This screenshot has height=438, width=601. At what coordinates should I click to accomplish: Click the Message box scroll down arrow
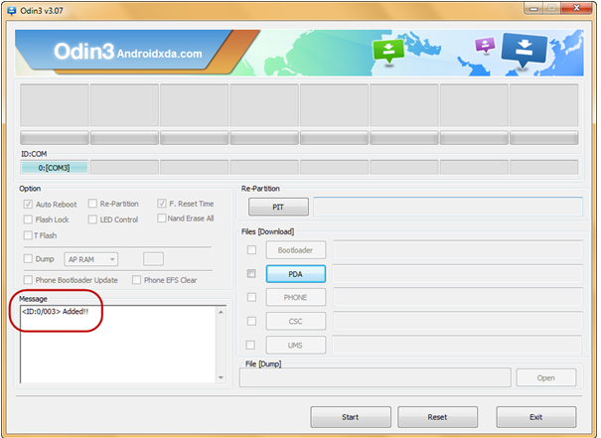(x=222, y=377)
